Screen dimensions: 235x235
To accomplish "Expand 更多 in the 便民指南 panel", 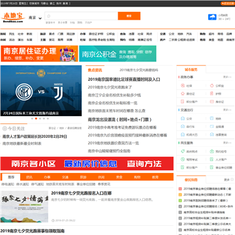I will pyautogui.click(x=228, y=180).
